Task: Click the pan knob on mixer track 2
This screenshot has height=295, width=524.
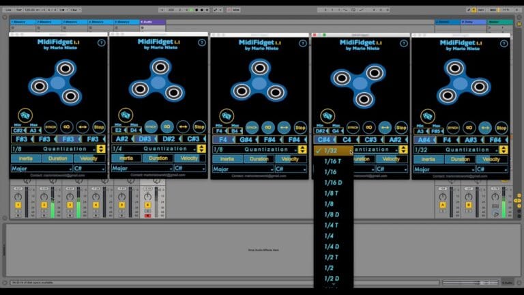Action: (44, 197)
